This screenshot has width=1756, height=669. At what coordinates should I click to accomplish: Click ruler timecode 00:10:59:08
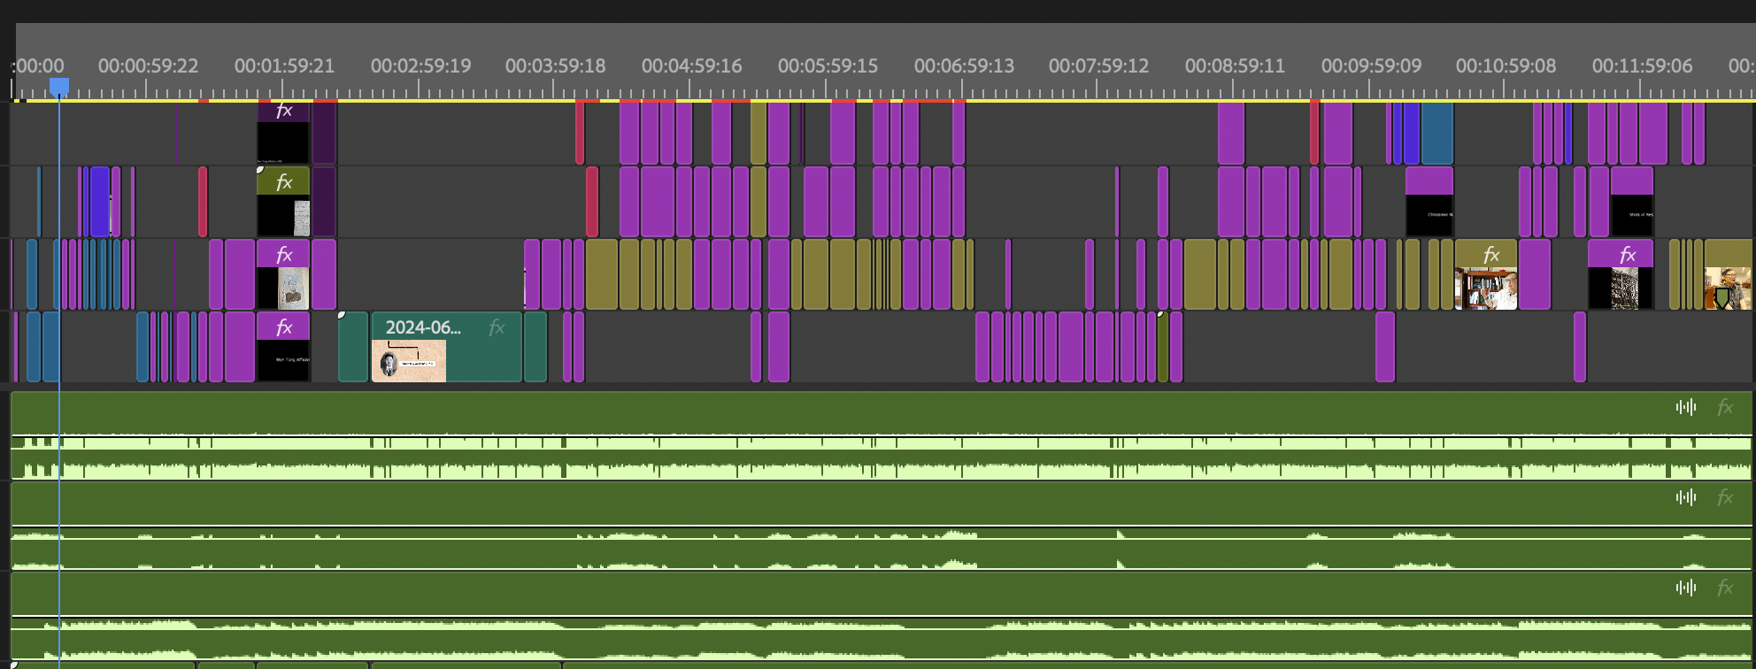click(x=1506, y=65)
